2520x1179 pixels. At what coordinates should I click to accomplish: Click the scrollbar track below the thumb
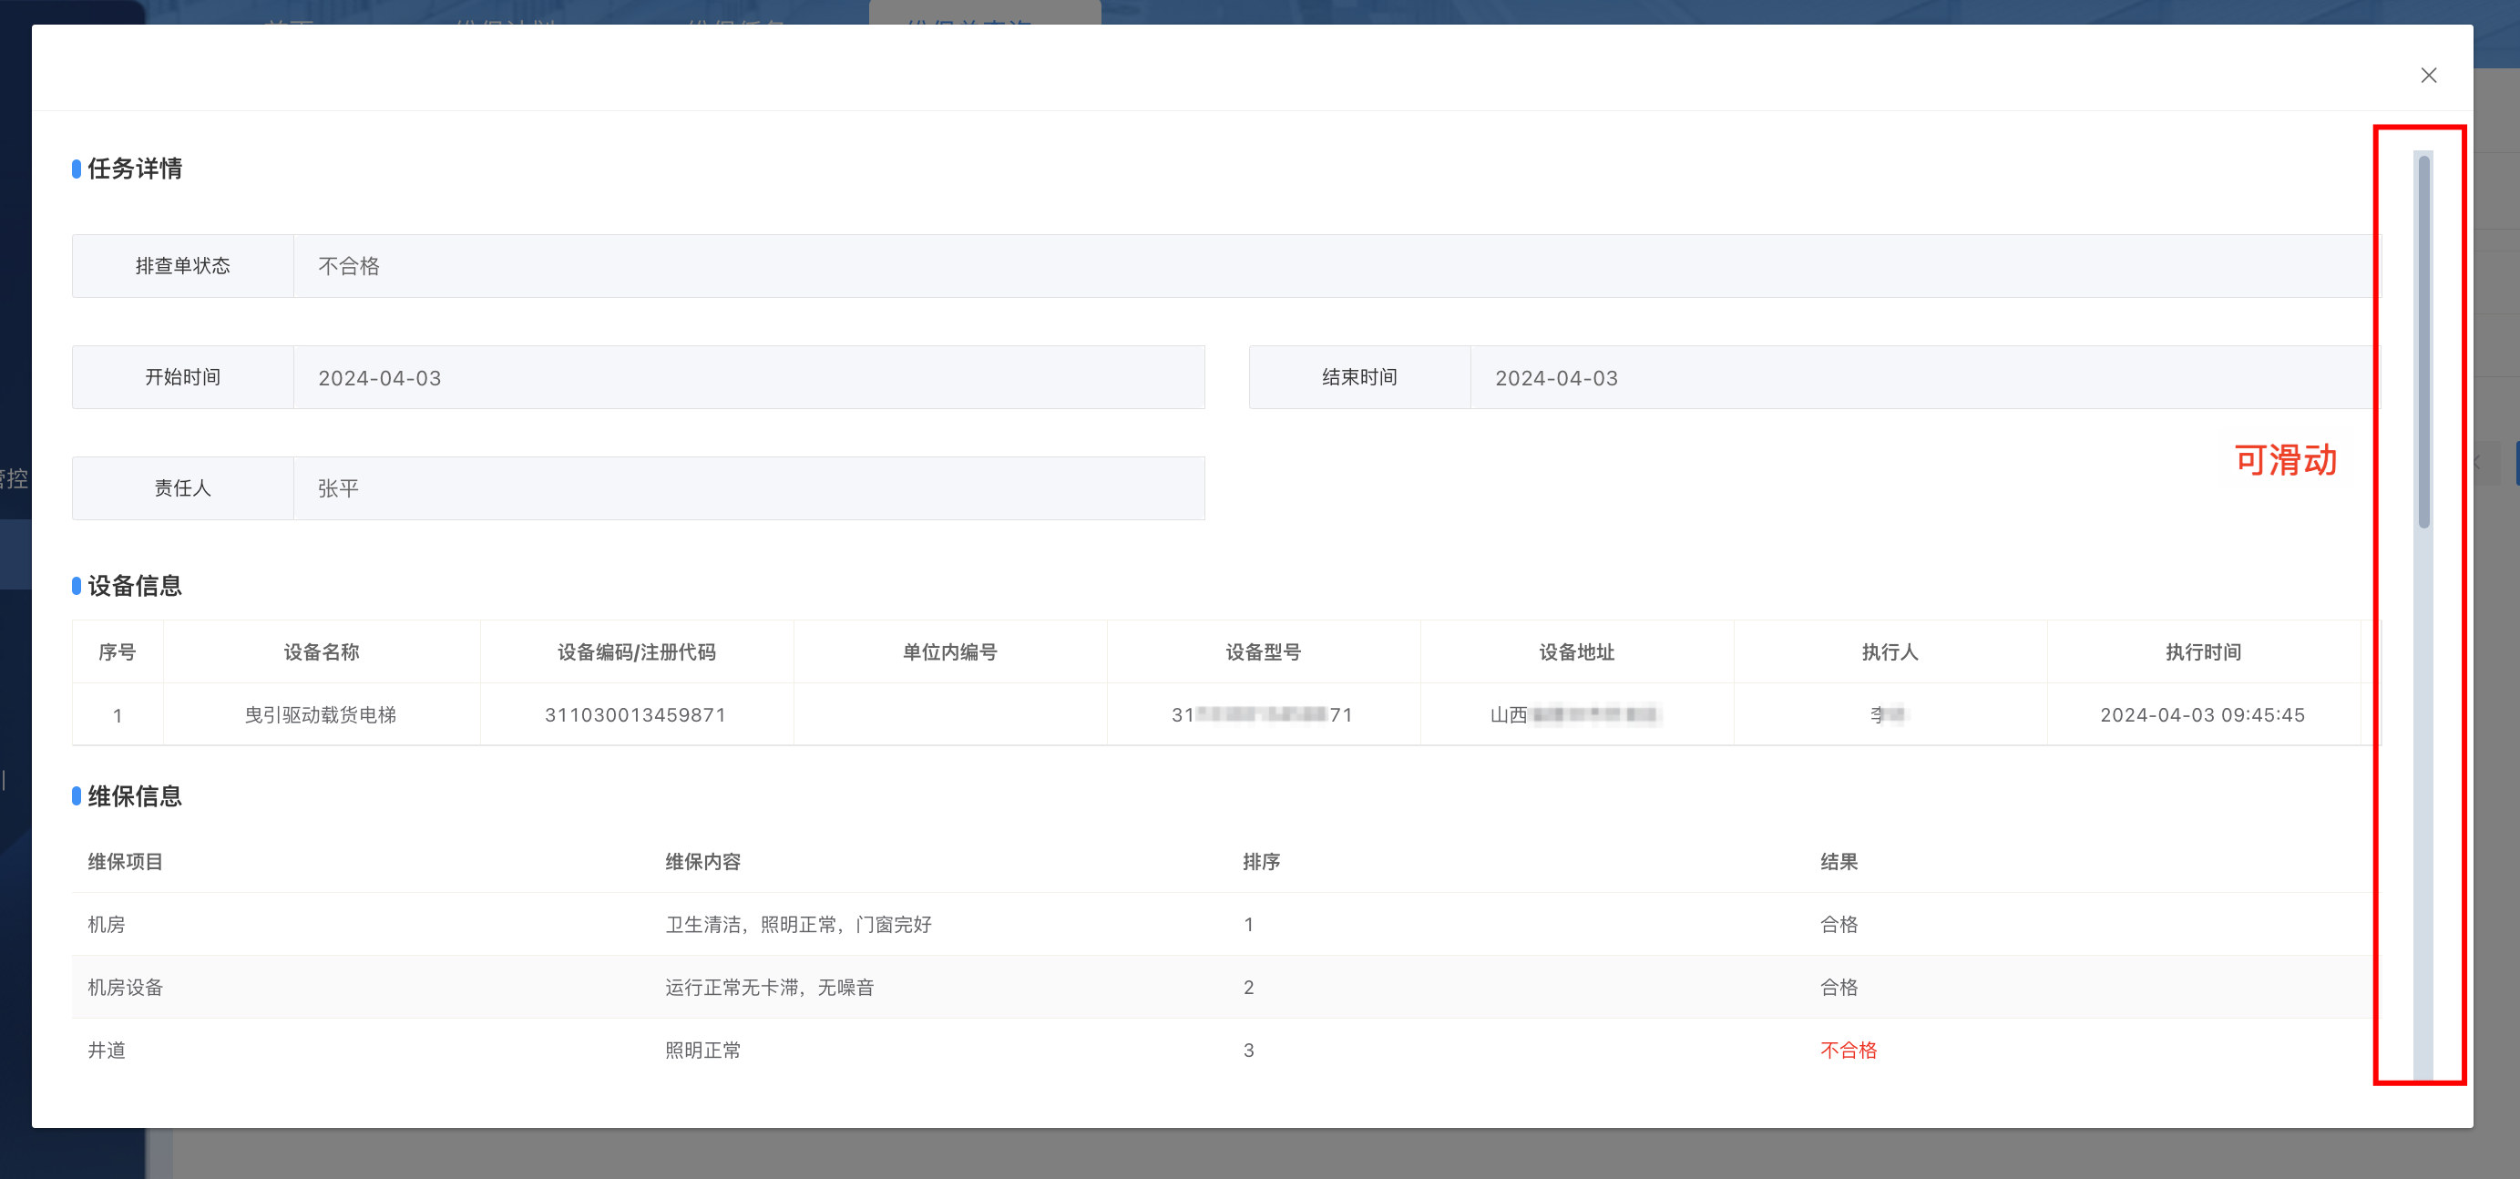[2424, 803]
